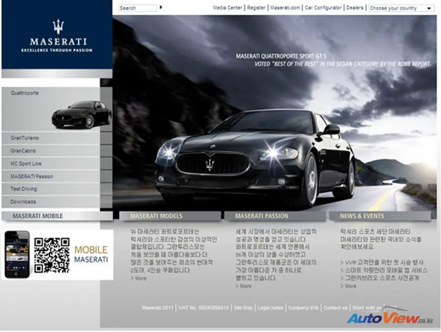This screenshot has height=332, width=441.
Task: Click the Maserati 2011 footer text
Action: pos(157,308)
